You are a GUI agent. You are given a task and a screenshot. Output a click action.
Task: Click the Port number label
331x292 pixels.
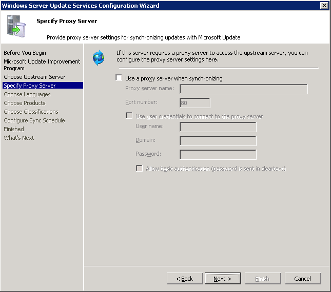(x=141, y=102)
